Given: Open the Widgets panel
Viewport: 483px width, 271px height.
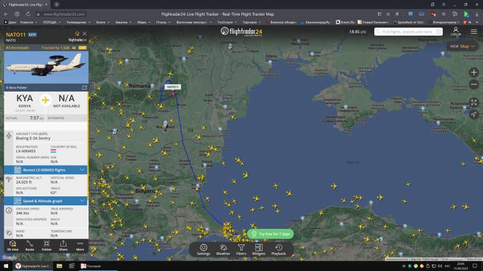Looking at the screenshot, I should [259, 249].
